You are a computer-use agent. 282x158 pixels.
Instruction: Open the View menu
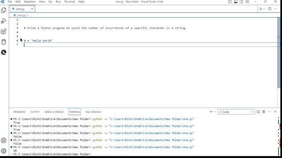pos(42,2)
